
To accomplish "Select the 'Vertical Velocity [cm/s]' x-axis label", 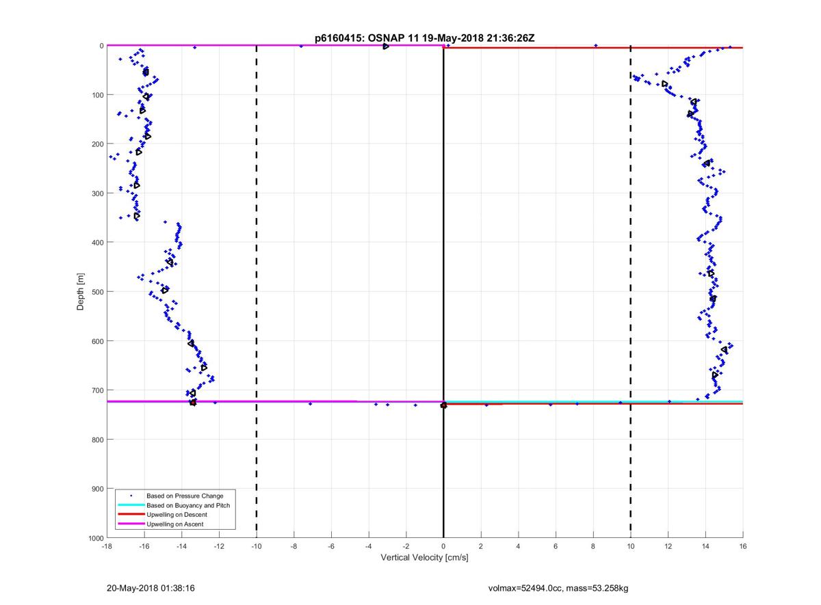I will click(424, 558).
